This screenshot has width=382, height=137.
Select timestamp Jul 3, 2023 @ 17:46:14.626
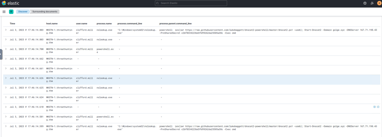[27, 78]
